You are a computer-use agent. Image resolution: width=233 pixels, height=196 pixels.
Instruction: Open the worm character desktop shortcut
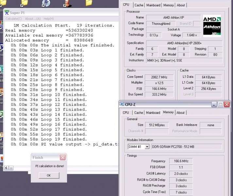(68, 4)
